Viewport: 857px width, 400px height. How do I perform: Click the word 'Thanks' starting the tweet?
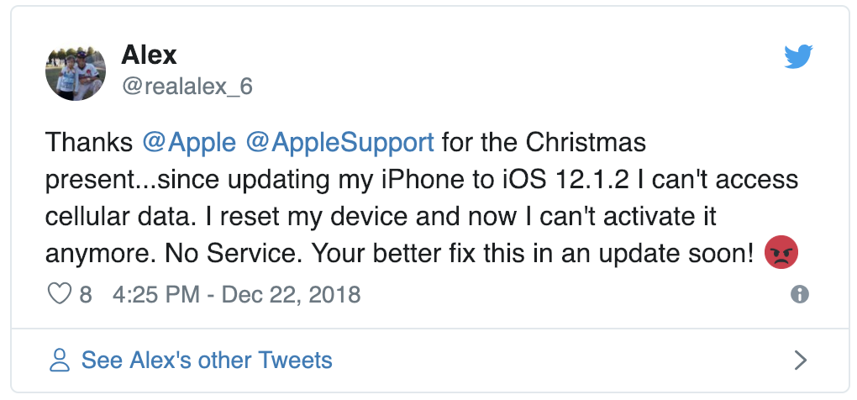pos(89,143)
